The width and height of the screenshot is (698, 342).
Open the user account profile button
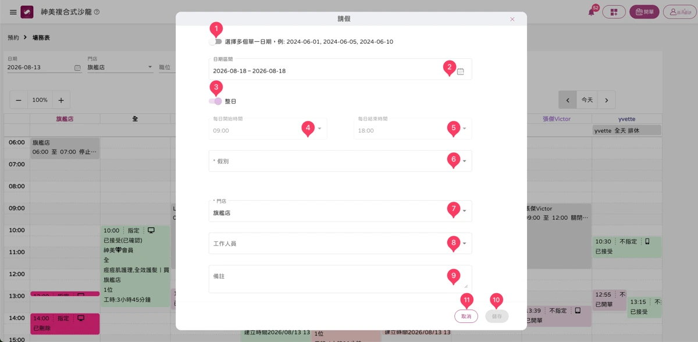(x=680, y=12)
